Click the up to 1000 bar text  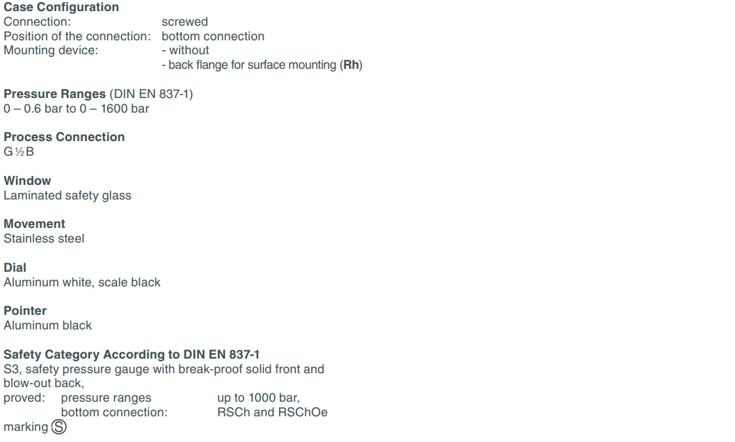[258, 398]
